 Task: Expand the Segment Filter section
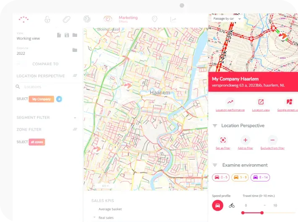coord(75,118)
